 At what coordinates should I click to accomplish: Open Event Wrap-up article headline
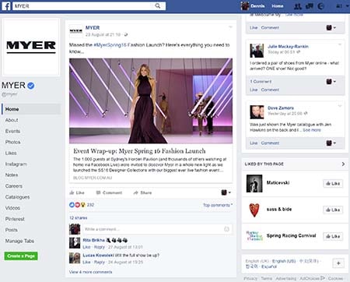tap(139, 151)
